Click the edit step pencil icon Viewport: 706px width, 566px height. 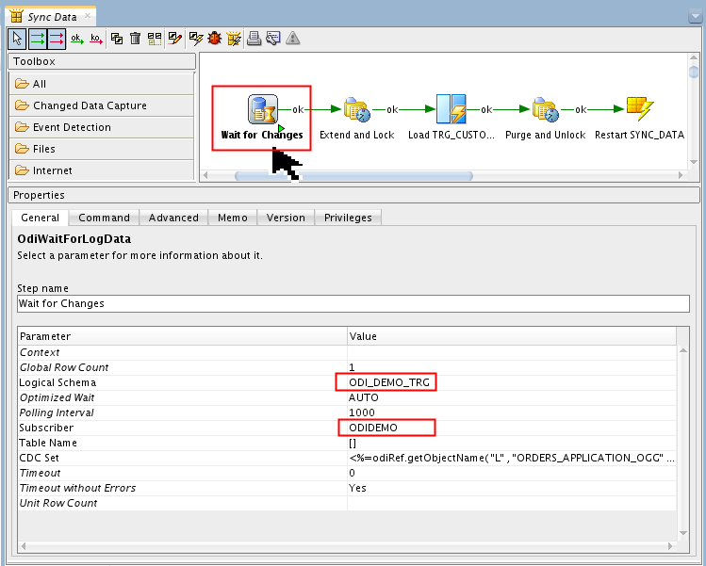point(174,39)
